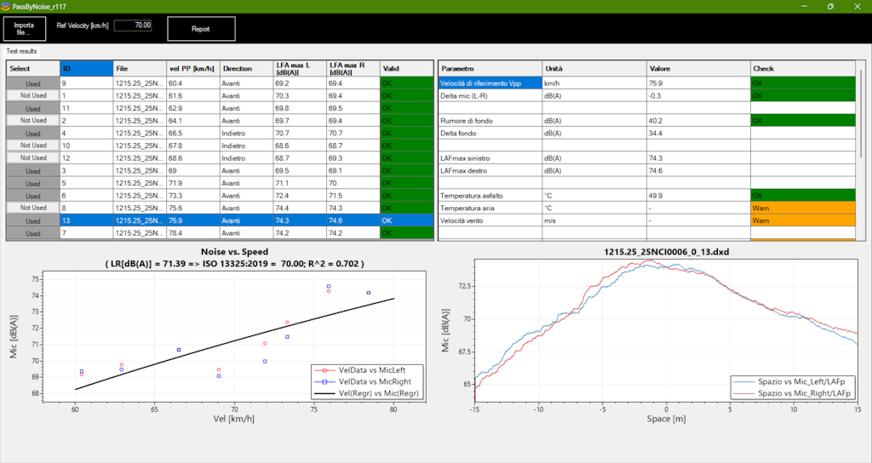This screenshot has height=463, width=872.
Task: Toggle Not Used button for run ID 8
Action: [x=33, y=208]
